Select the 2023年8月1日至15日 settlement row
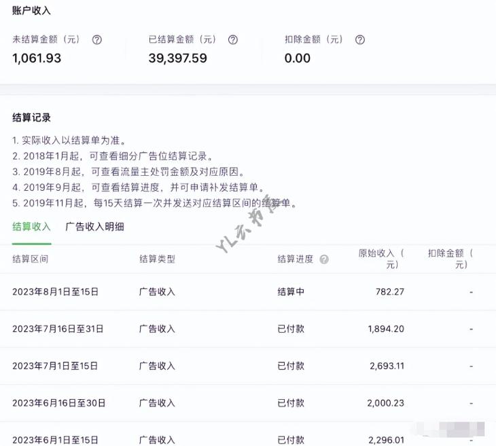 (55, 292)
